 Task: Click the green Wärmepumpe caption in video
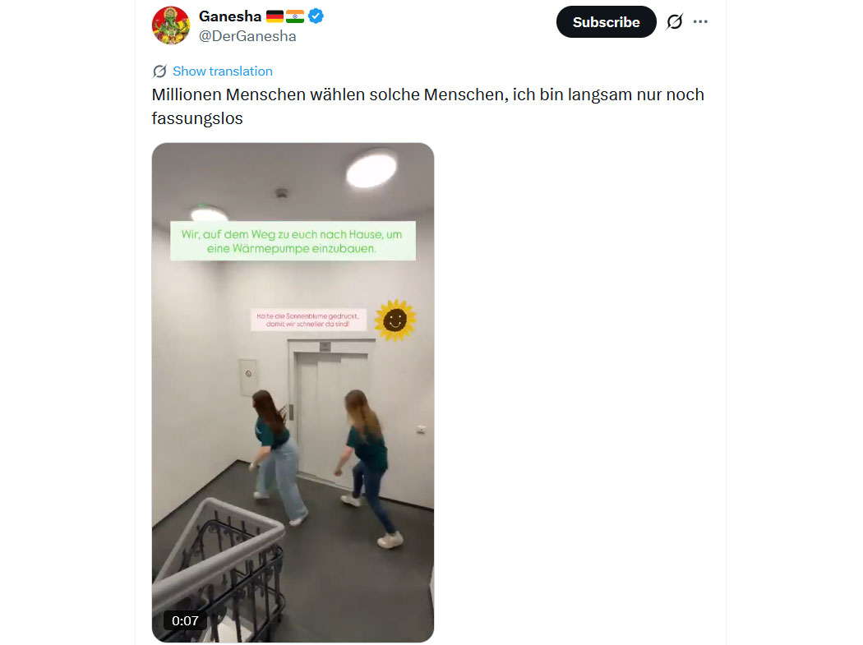pyautogui.click(x=293, y=241)
